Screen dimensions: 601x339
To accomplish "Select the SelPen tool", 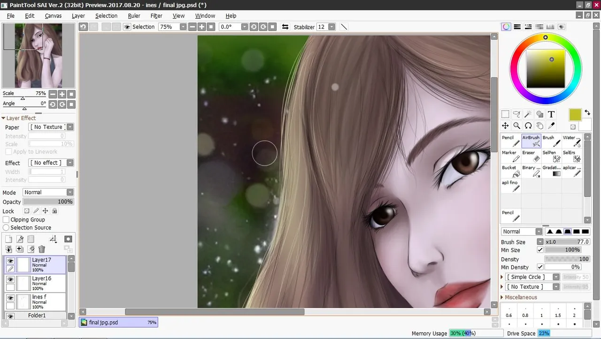I will [x=551, y=156].
